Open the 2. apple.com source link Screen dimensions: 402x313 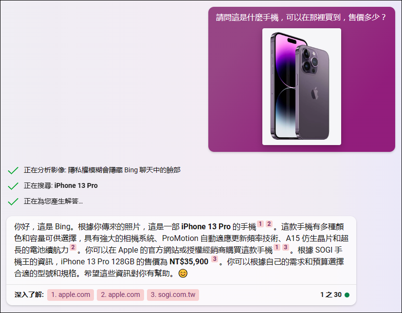120,295
